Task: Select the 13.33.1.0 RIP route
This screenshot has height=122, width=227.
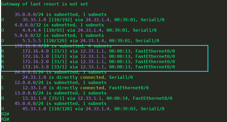Action: (x=87, y=98)
